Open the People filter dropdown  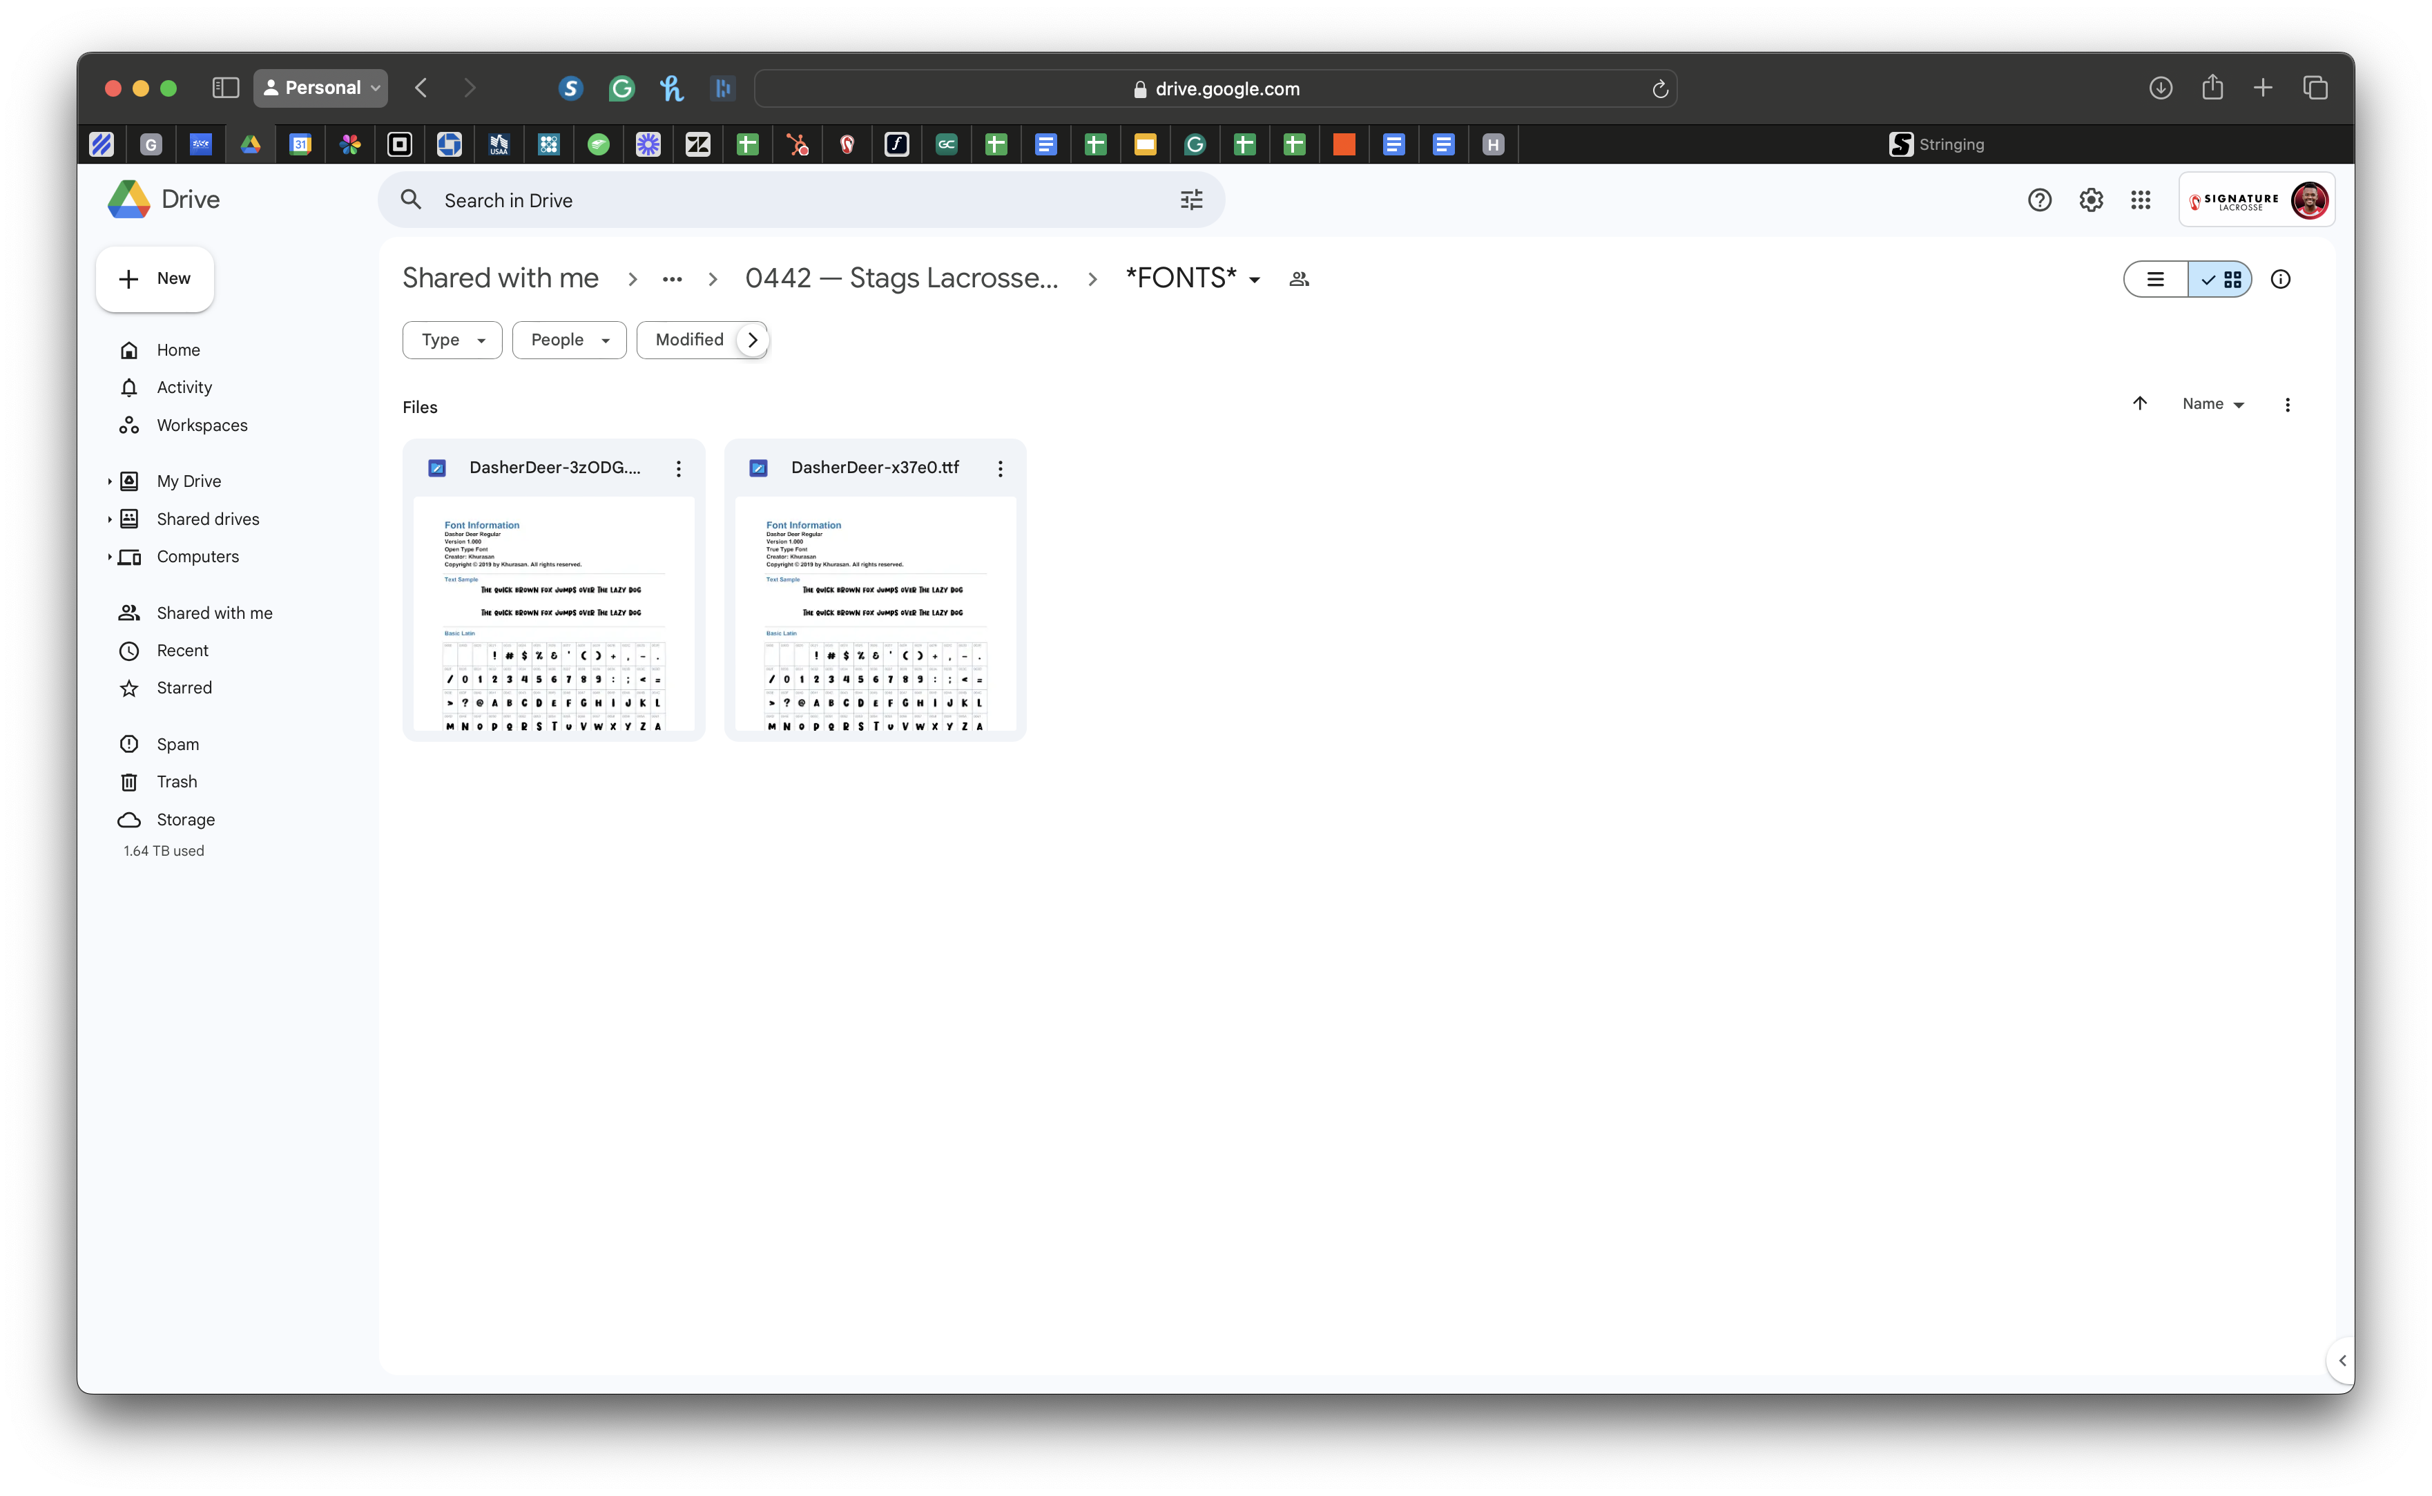[x=569, y=339]
